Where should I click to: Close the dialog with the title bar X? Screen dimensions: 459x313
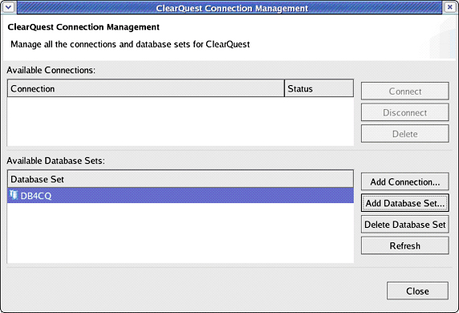pos(449,7)
